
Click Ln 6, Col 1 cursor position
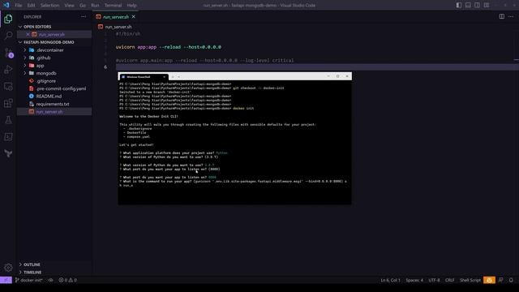click(390, 280)
